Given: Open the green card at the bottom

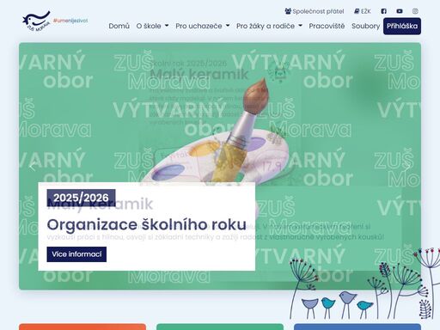Looking at the screenshot, I should click(220, 327).
